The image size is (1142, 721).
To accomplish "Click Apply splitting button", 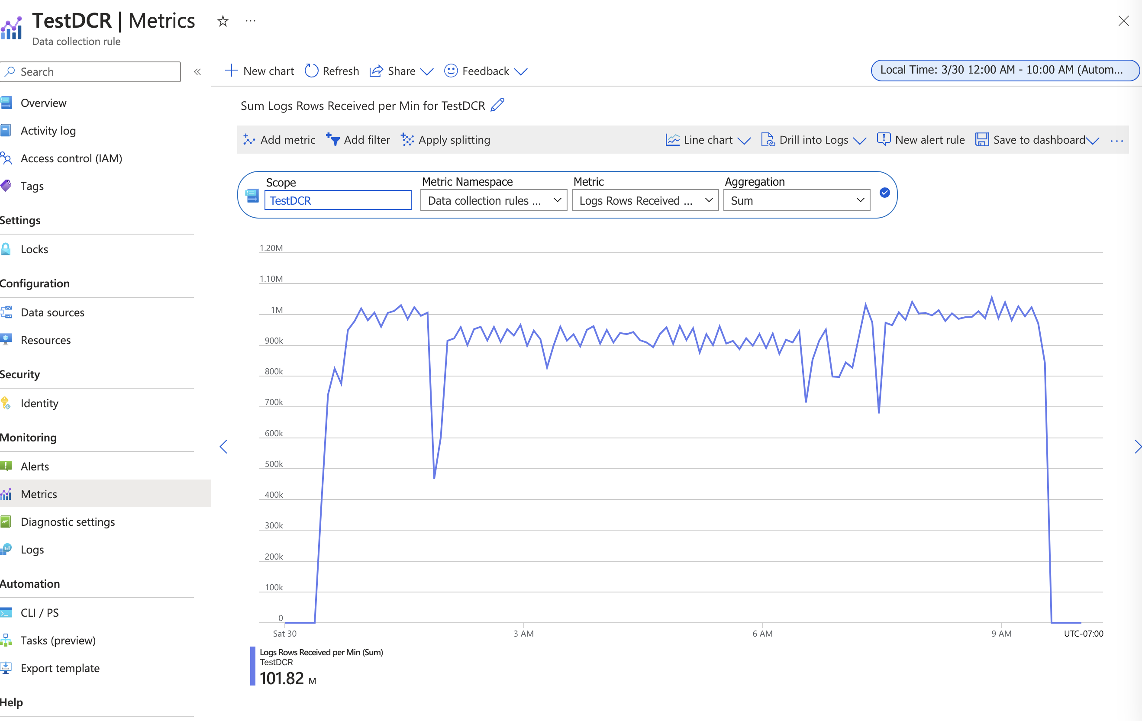I will tap(445, 140).
